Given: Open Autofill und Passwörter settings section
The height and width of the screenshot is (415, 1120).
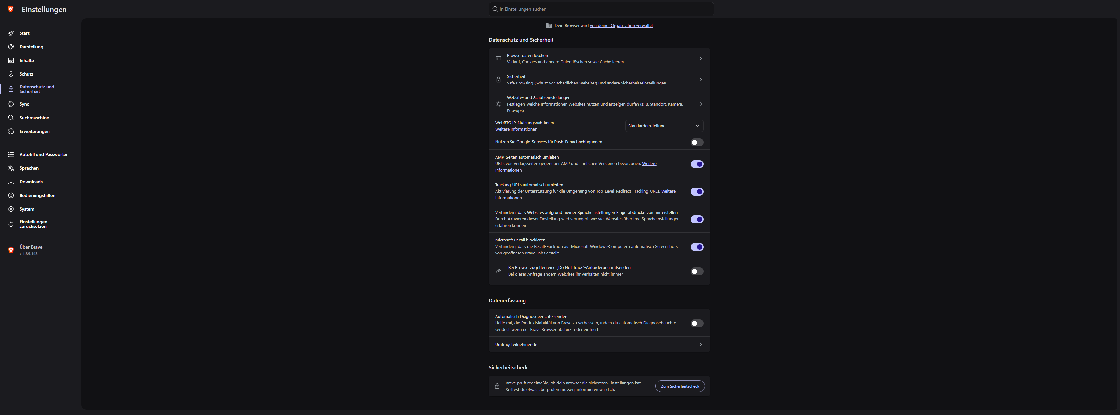Looking at the screenshot, I should [x=43, y=155].
